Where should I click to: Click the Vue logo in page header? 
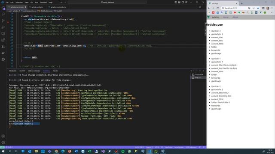coord(208,17)
